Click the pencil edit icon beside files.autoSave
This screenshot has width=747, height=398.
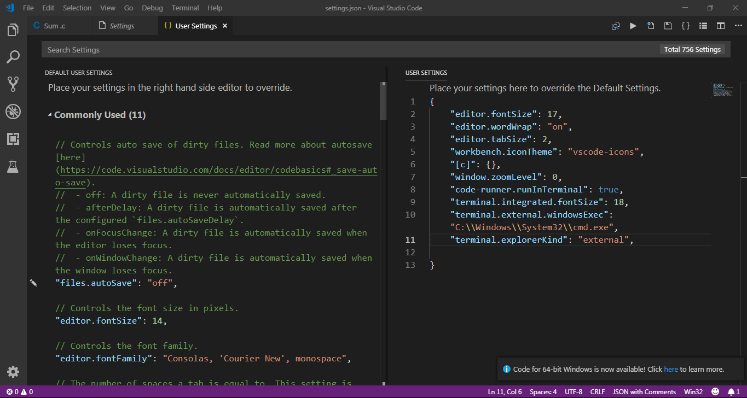pos(33,283)
